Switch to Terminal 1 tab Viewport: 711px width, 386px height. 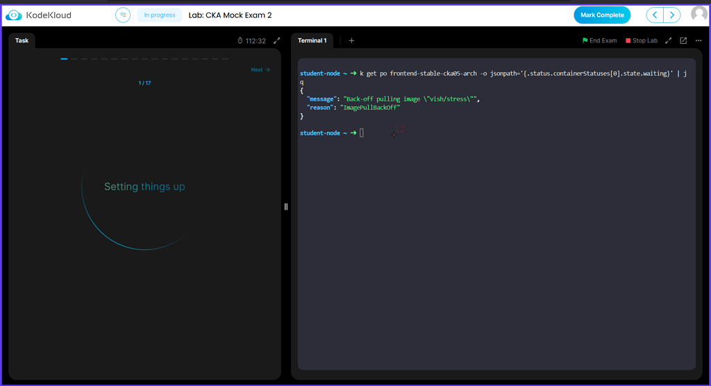click(x=312, y=40)
